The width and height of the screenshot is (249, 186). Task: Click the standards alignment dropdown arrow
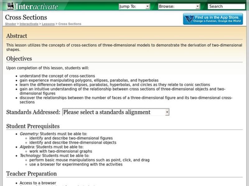tap(167, 112)
